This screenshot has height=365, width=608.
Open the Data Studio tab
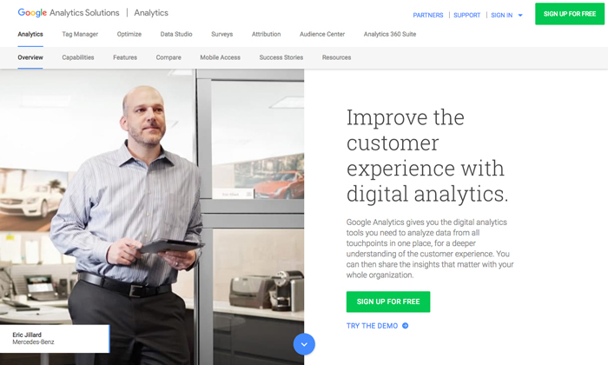tap(176, 34)
